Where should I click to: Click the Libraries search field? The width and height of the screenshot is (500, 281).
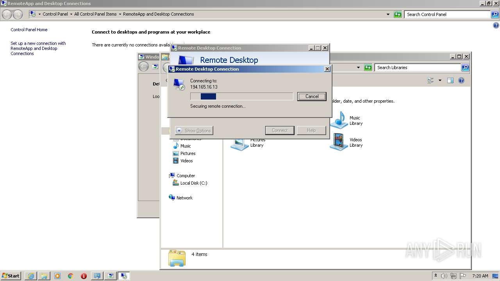coord(418,68)
